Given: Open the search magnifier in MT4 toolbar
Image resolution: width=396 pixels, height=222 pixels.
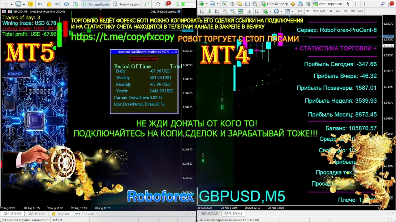Looking at the screenshot, I should pyautogui.click(x=383, y=4).
